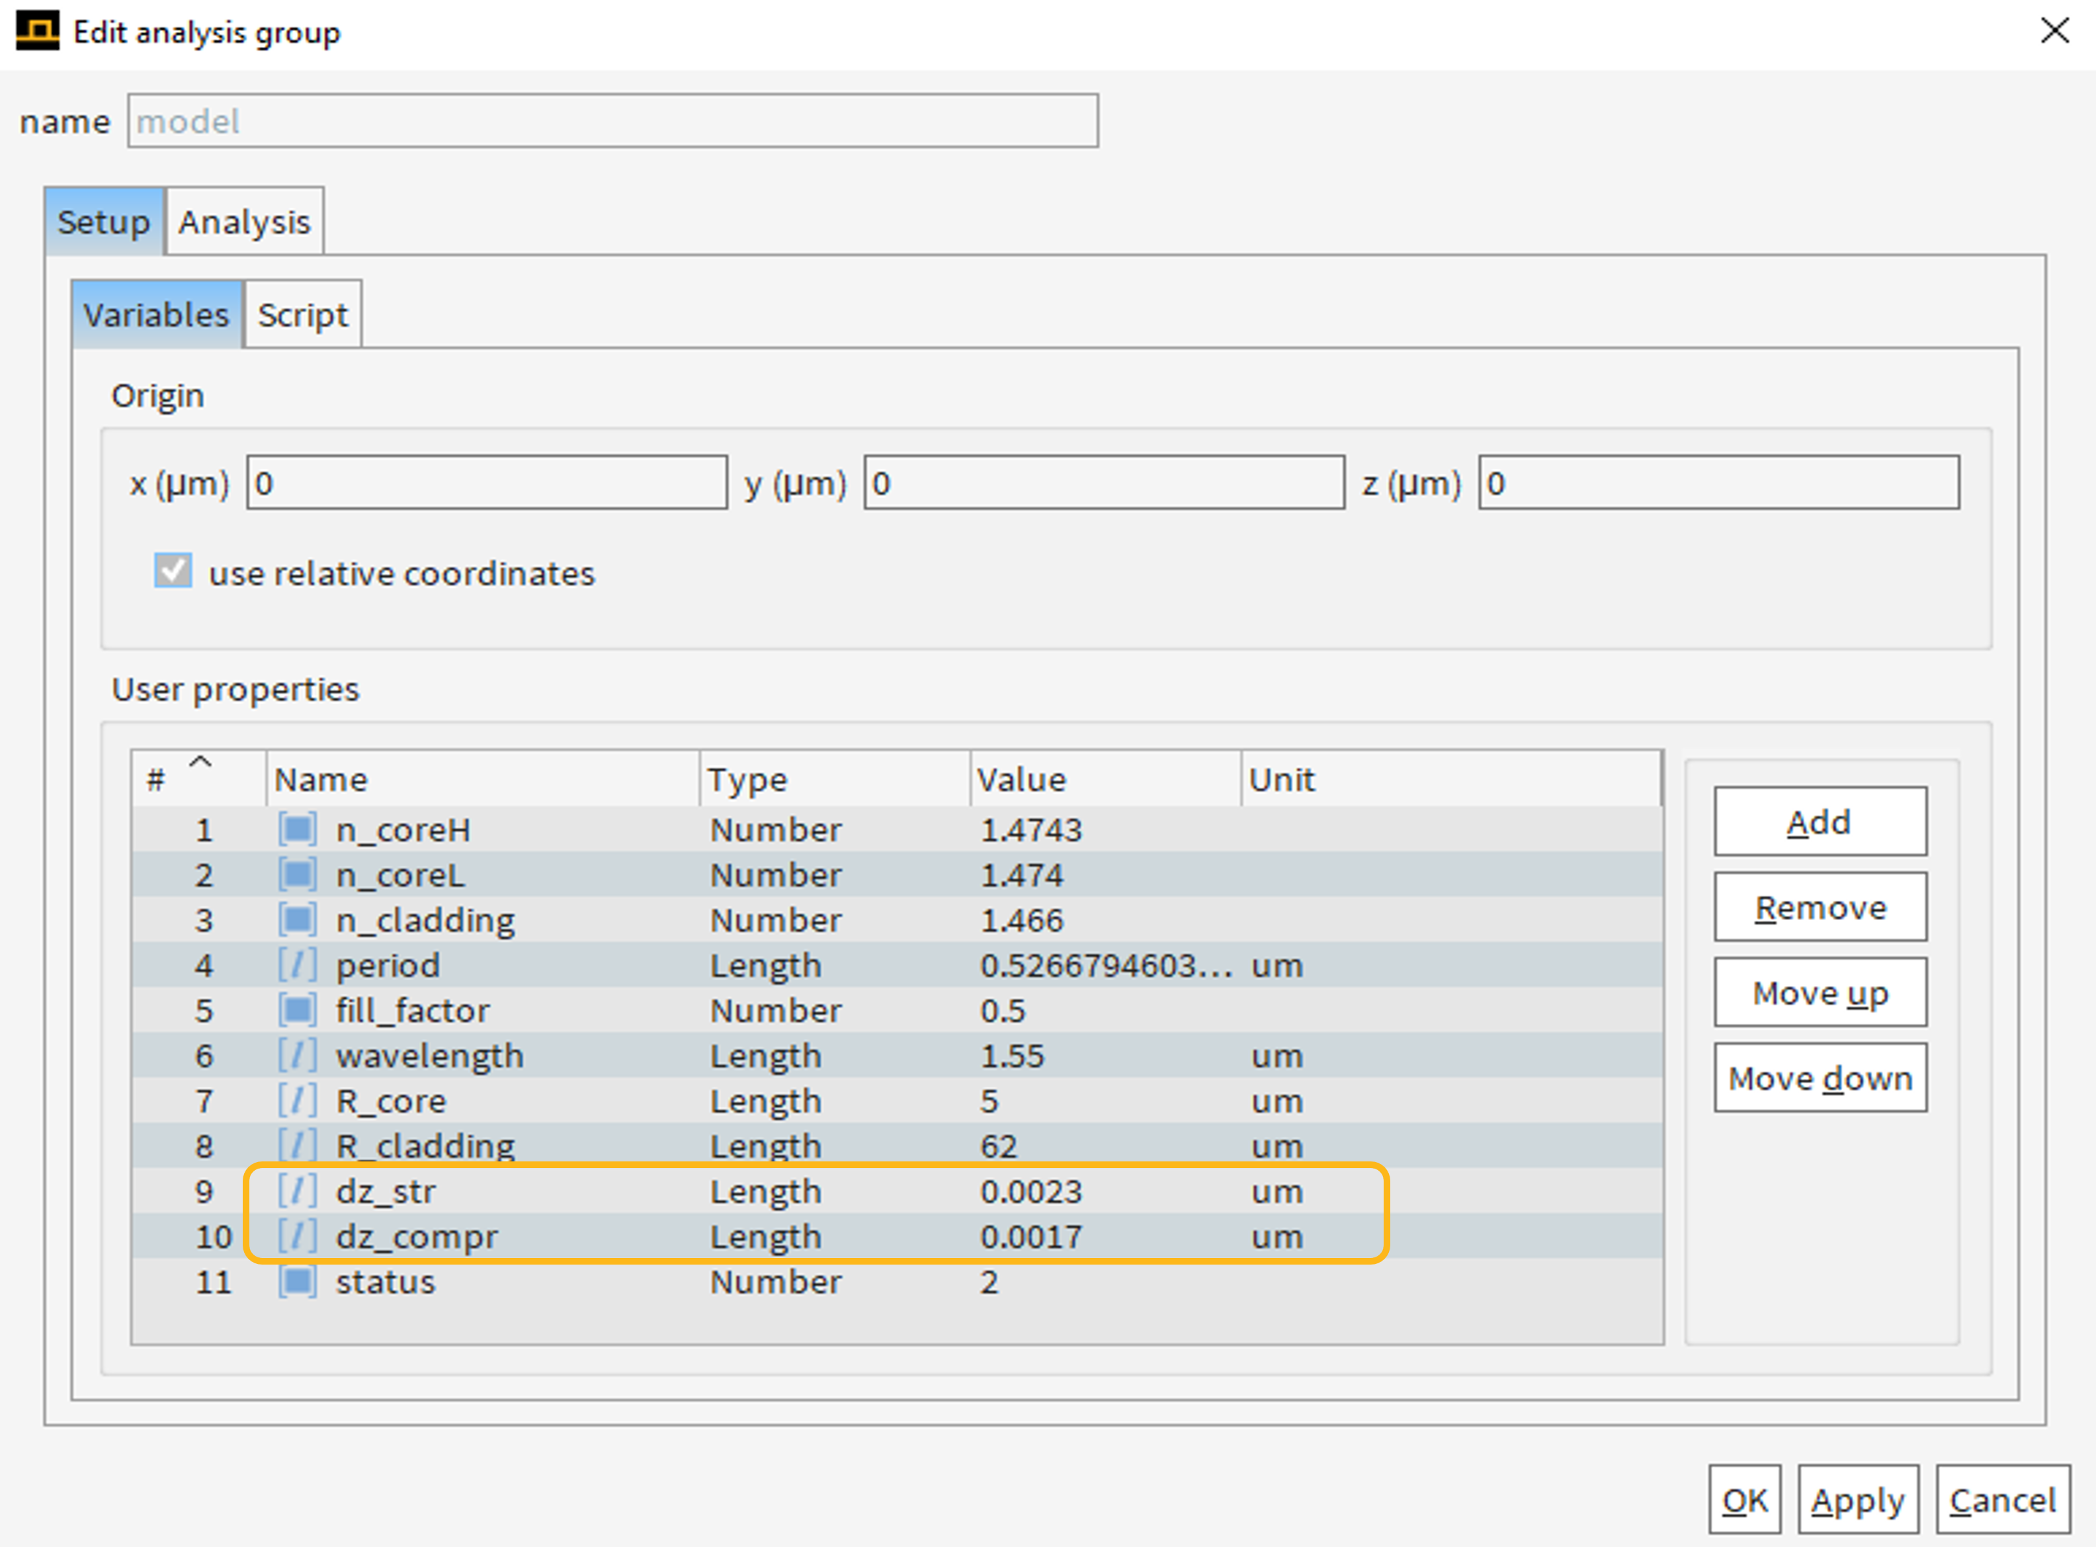2096x1547 pixels.
Task: Click the Remove property button
Action: tap(1820, 907)
